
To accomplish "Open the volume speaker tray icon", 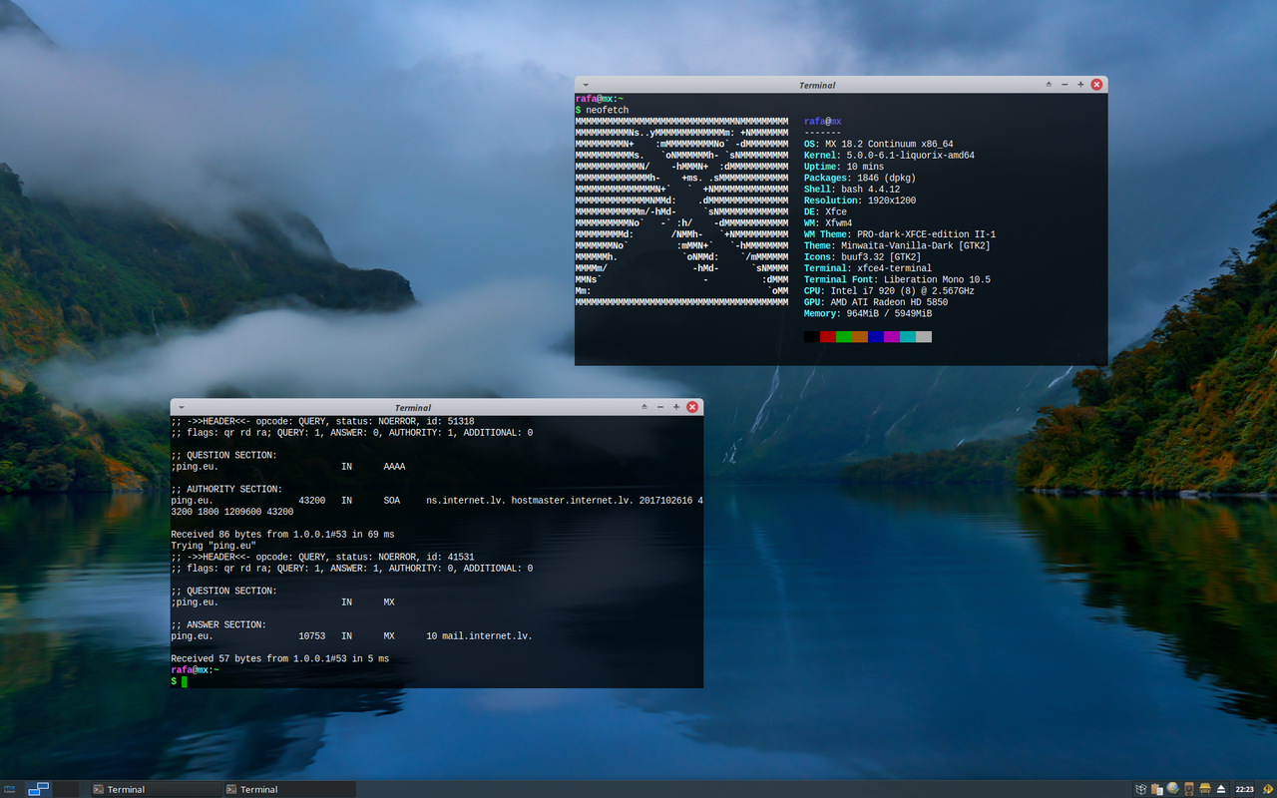I will (x=1189, y=789).
